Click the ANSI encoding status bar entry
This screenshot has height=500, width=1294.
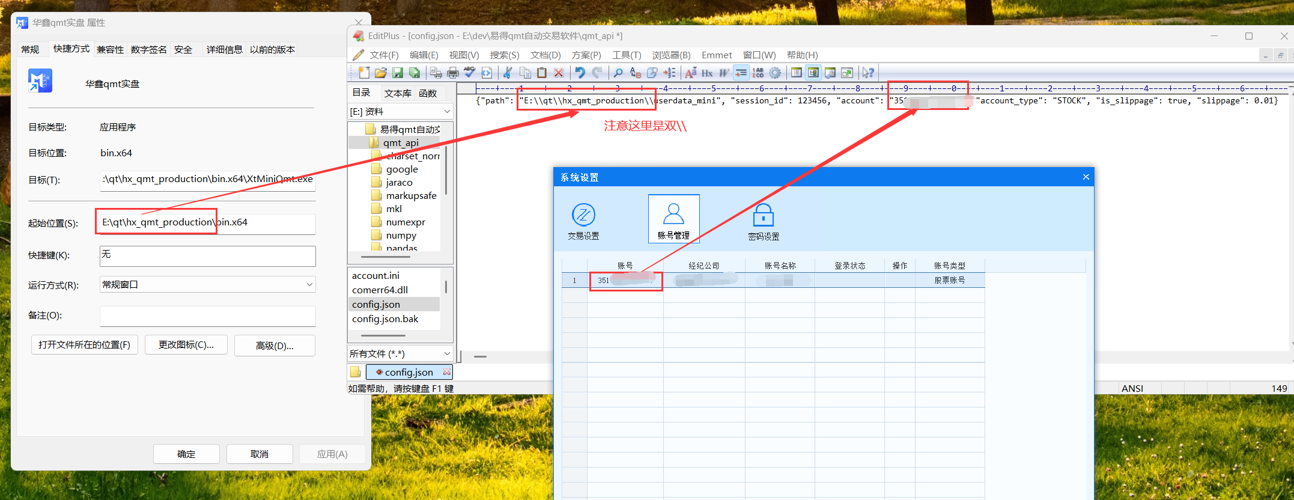(1132, 388)
